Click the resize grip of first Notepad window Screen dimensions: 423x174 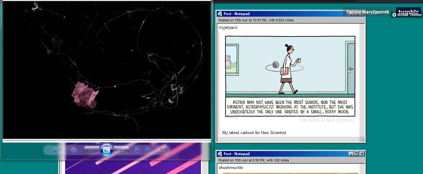click(x=362, y=140)
